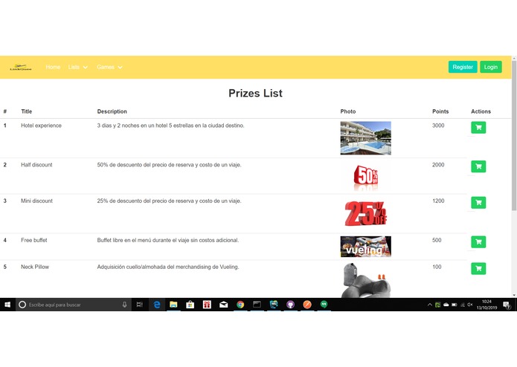Click the '50% de descuento' description text
517x367 pixels.
169,165
